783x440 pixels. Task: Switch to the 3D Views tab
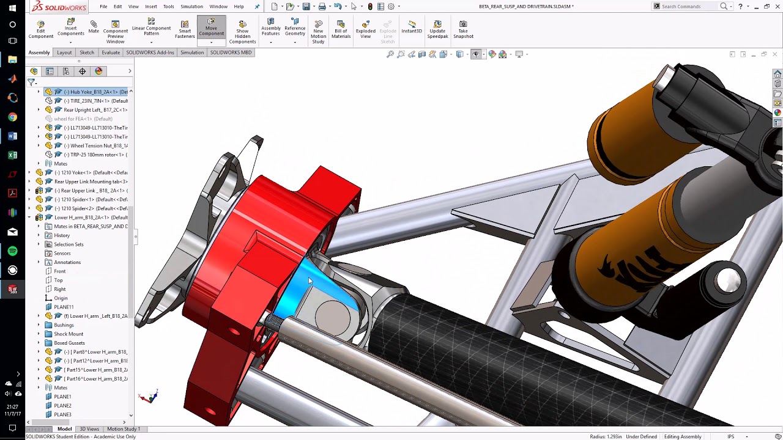[89, 429]
